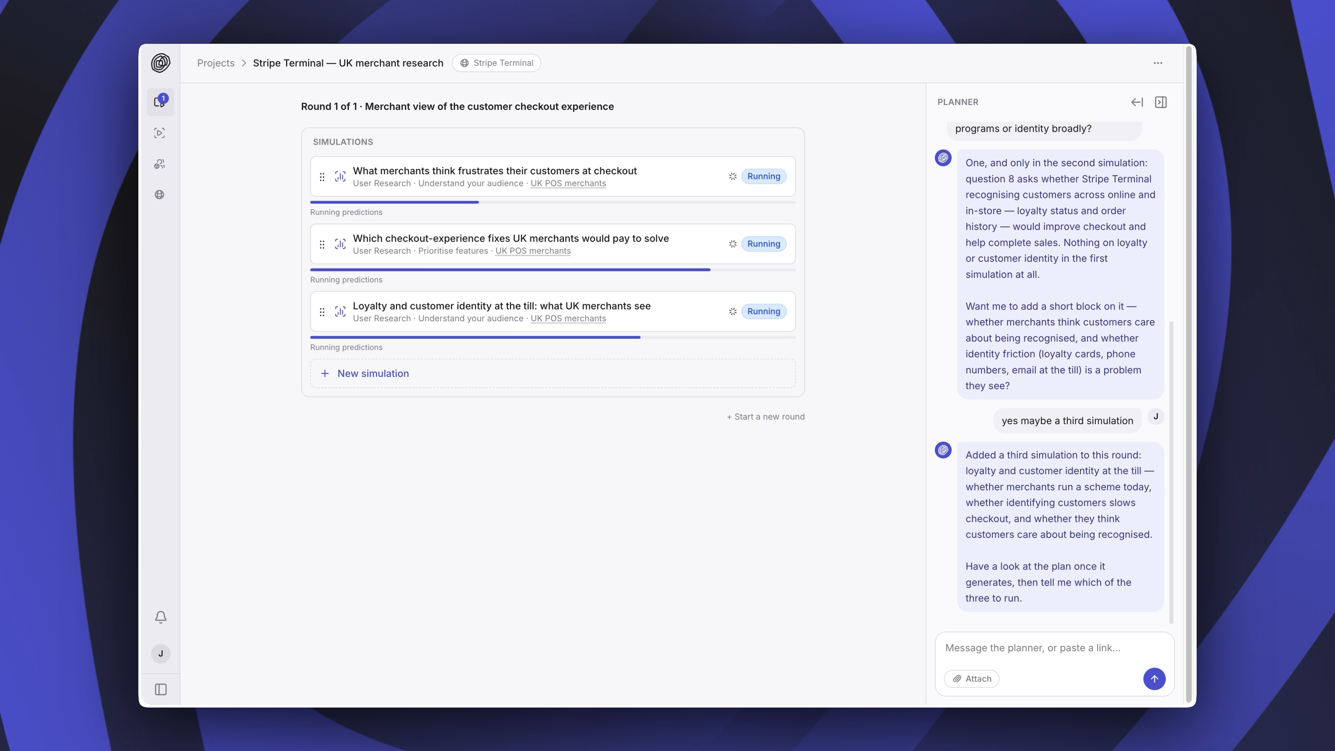This screenshot has width=1335, height=751.
Task: Click the J avatar beside 'yes maybe a third simulation'
Action: [1156, 417]
